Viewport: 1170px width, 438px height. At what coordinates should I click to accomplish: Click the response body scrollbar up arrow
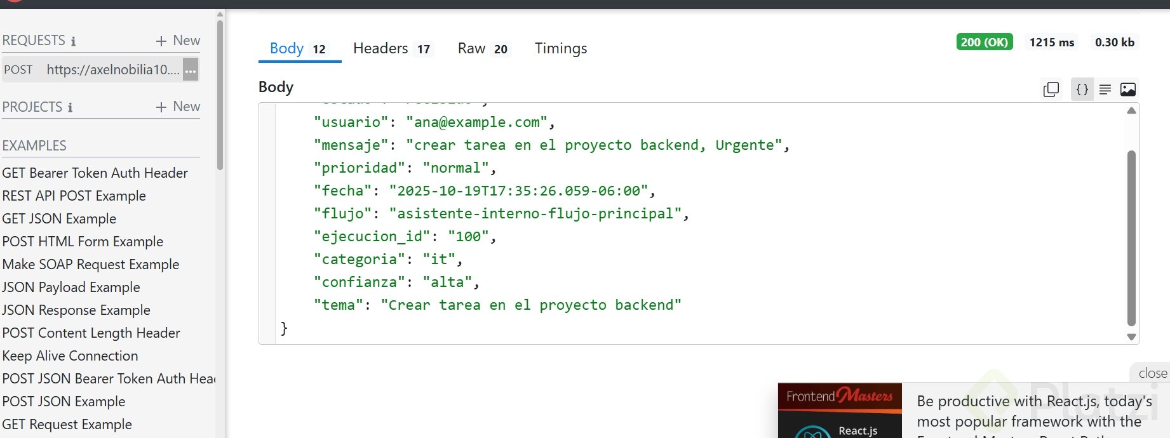(1131, 111)
